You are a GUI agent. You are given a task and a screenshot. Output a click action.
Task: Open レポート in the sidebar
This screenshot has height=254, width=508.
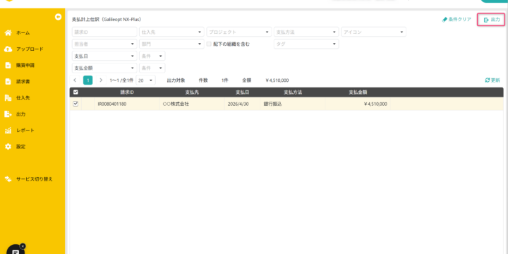[25, 131]
